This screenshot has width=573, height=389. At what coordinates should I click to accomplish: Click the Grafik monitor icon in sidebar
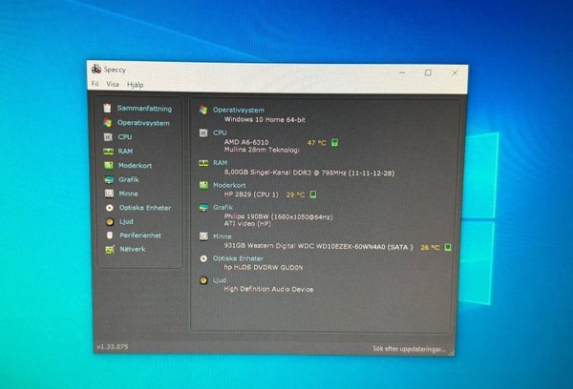click(x=109, y=179)
